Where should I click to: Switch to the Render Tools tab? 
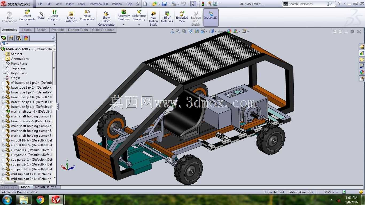point(78,30)
